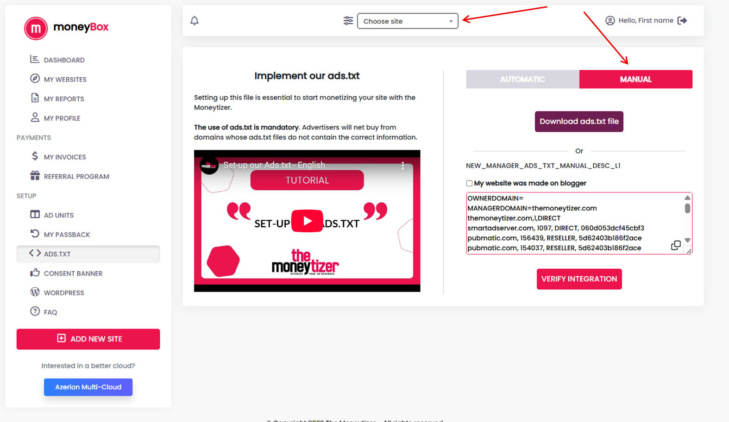
Task: Open Dashboard in the sidebar
Action: [x=64, y=60]
